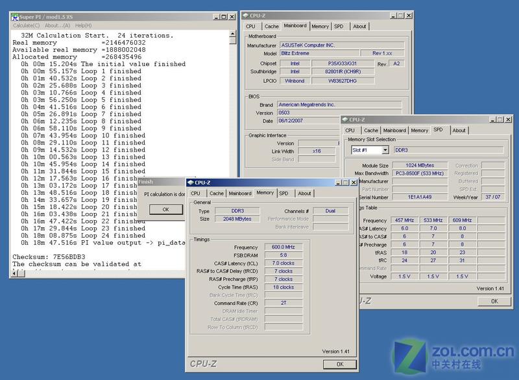Image resolution: width=519 pixels, height=380 pixels.
Task: Open the About...(A) menu in Super PI
Action: coord(57,25)
